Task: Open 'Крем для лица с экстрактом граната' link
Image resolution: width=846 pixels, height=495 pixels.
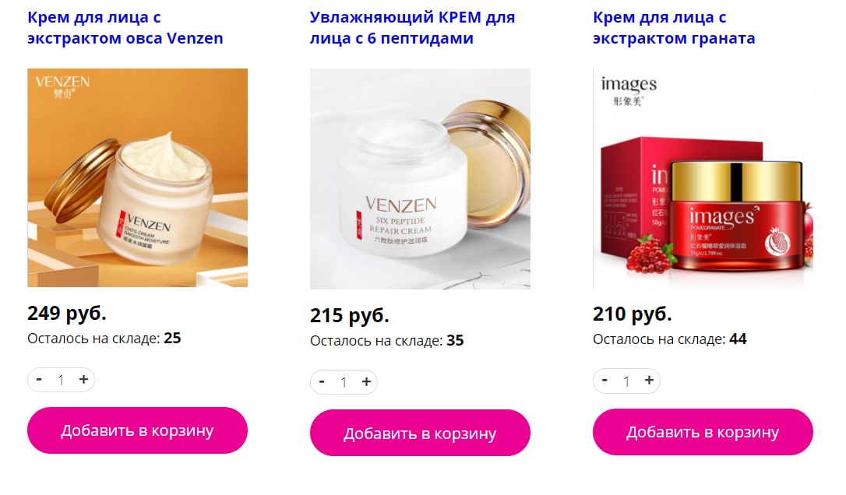Action: 674,27
